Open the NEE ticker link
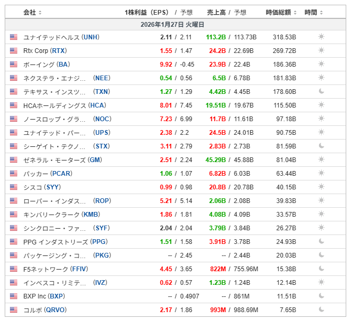Image resolution: width=352 pixels, height=320 pixels. (102, 78)
